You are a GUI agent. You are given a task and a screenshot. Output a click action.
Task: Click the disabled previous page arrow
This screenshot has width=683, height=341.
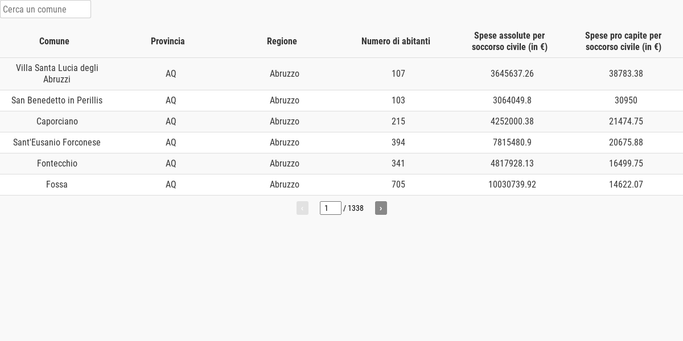tap(302, 208)
